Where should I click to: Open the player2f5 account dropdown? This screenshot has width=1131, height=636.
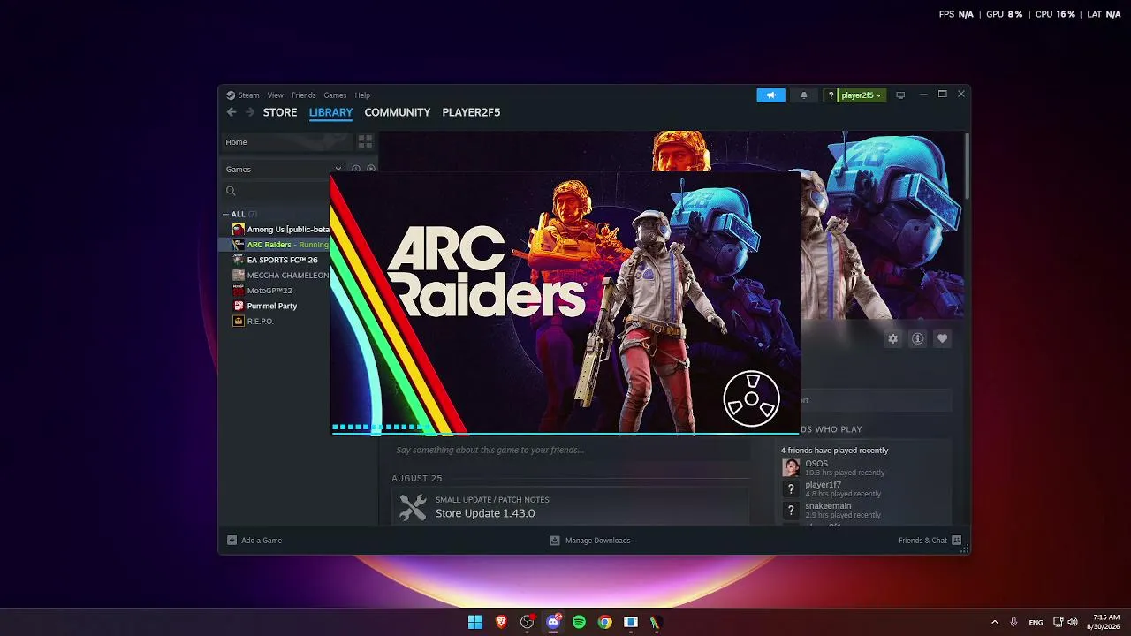[x=861, y=95]
